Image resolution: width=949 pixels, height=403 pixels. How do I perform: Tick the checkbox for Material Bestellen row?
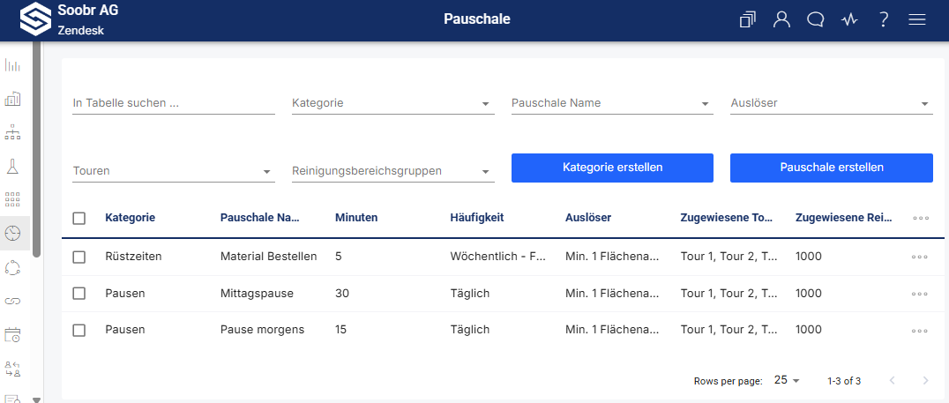click(x=79, y=257)
